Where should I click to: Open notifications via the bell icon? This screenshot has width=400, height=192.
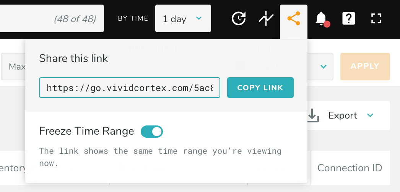coord(321,18)
